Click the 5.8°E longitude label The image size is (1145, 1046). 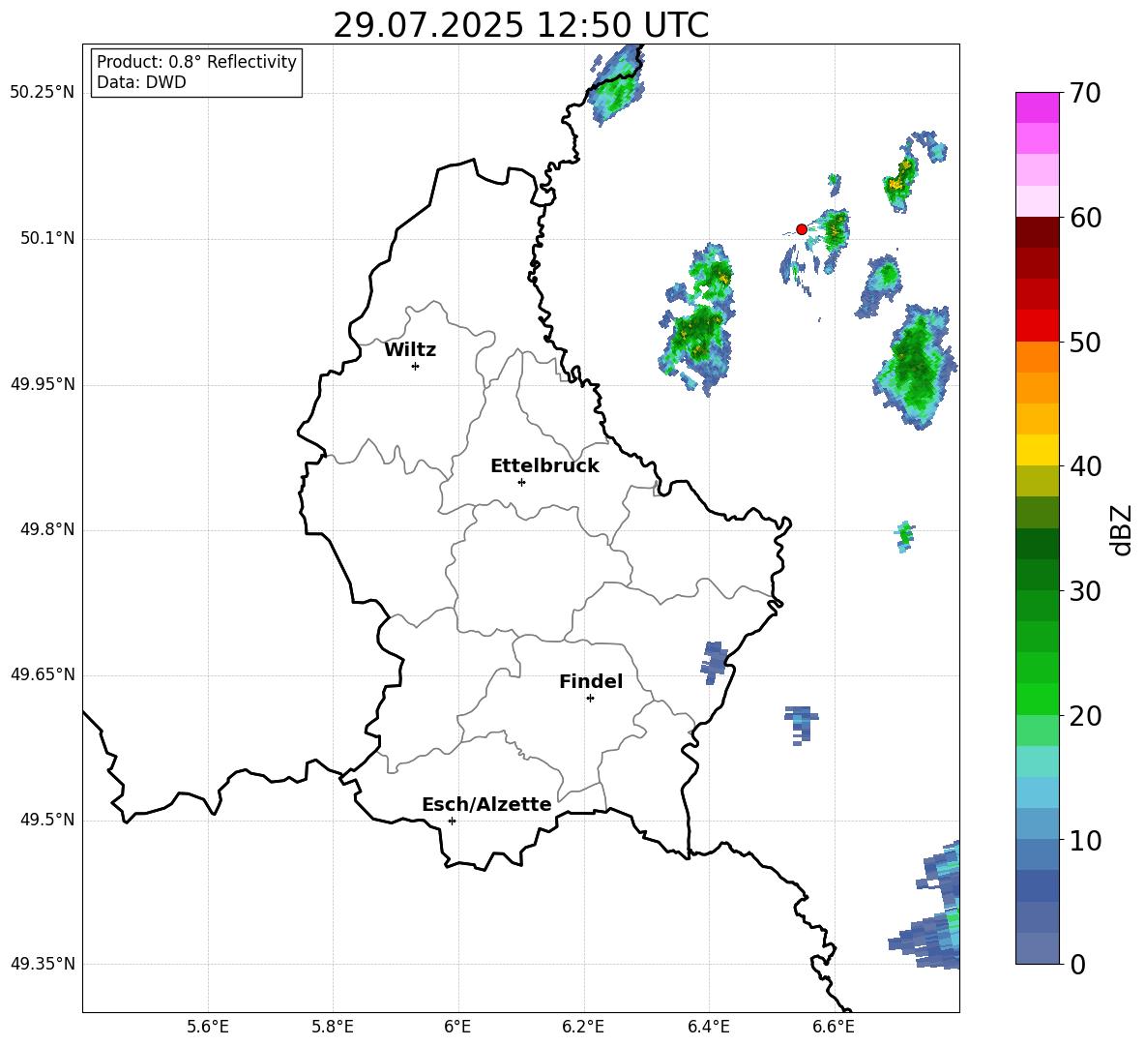point(333,1027)
